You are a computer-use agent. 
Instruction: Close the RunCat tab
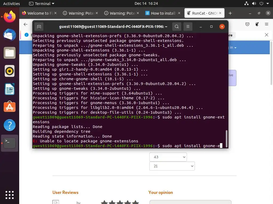coord(220,13)
